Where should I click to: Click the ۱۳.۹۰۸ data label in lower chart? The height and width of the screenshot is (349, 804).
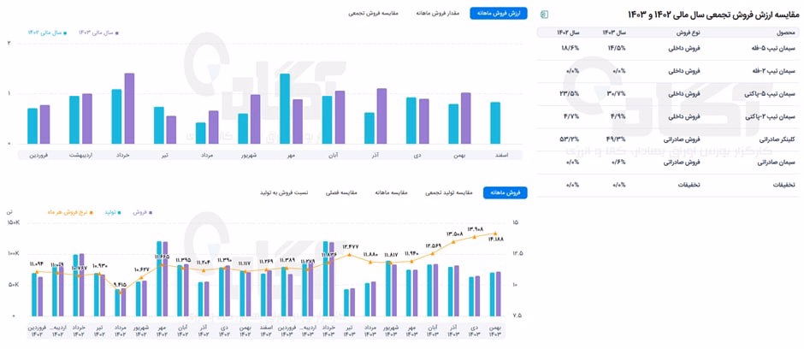(x=476, y=228)
